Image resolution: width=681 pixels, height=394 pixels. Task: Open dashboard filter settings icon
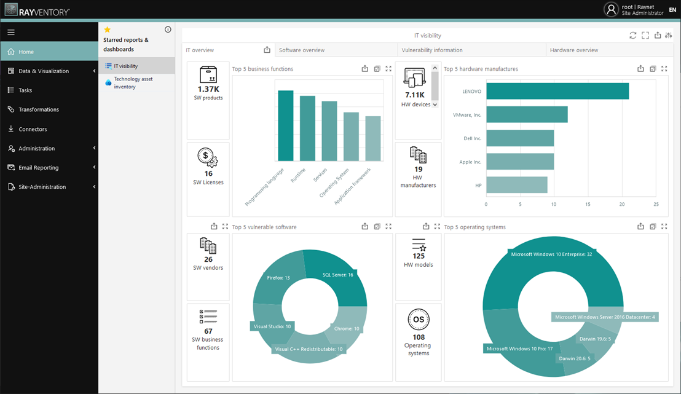click(669, 35)
